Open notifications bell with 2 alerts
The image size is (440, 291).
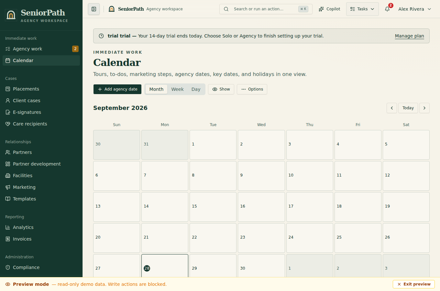(x=388, y=9)
